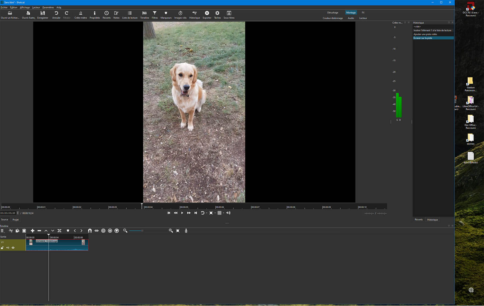484x306 pixels.
Task: Show the Propriétés panel
Action: [95, 15]
